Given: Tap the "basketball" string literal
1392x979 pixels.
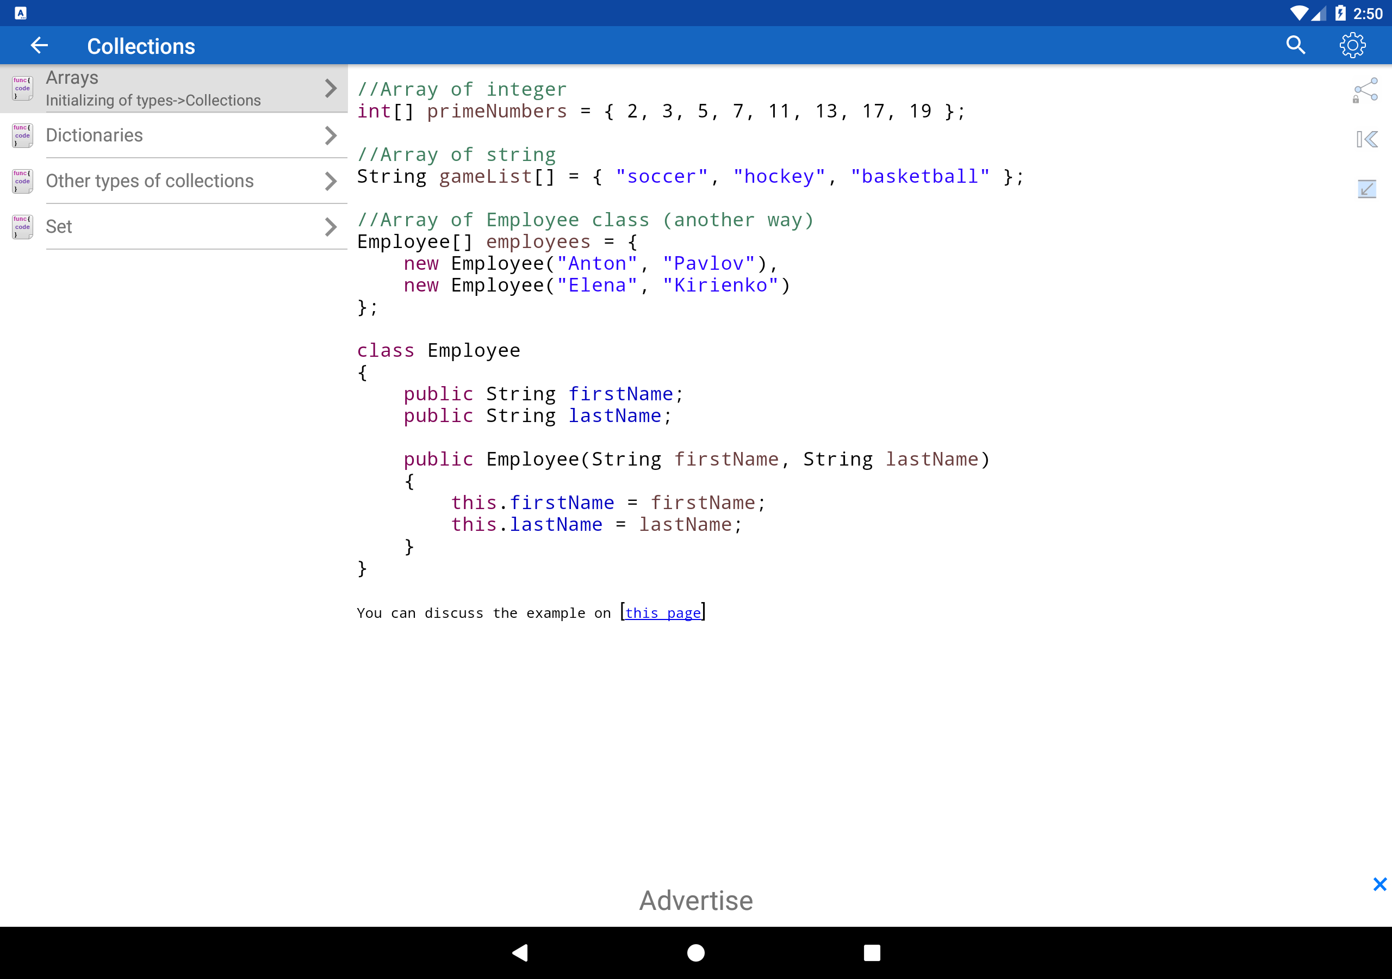Looking at the screenshot, I should [x=919, y=177].
